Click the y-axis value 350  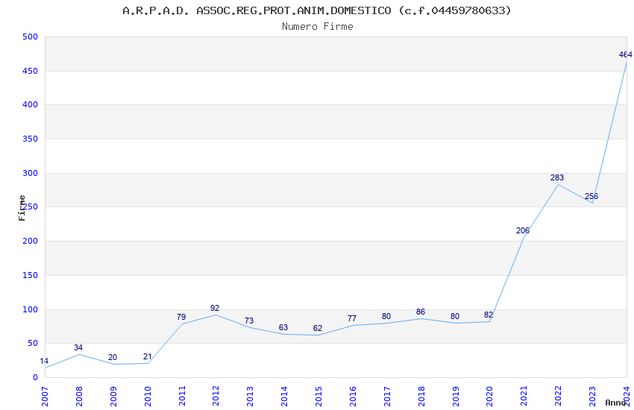(30, 139)
